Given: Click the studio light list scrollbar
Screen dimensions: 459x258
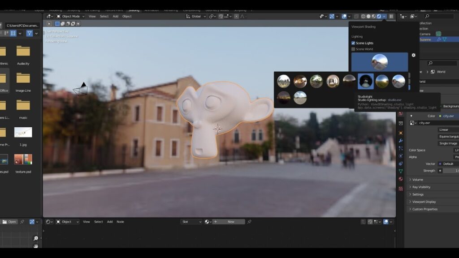Looking at the screenshot, I should pyautogui.click(x=409, y=81).
